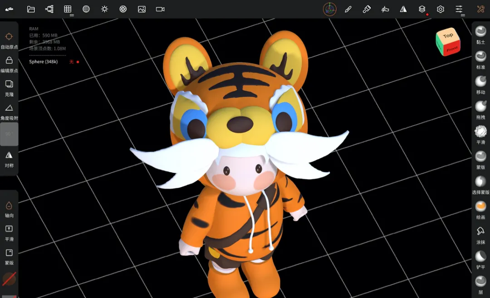
Task: Open the Settings gear menu
Action: coord(440,10)
